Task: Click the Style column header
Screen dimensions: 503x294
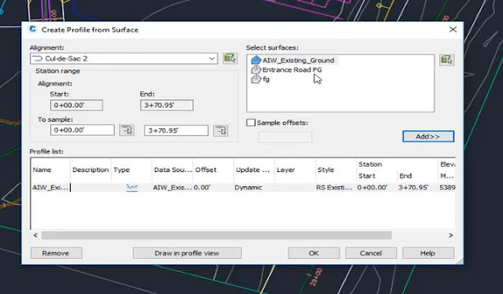Action: pyautogui.click(x=336, y=170)
